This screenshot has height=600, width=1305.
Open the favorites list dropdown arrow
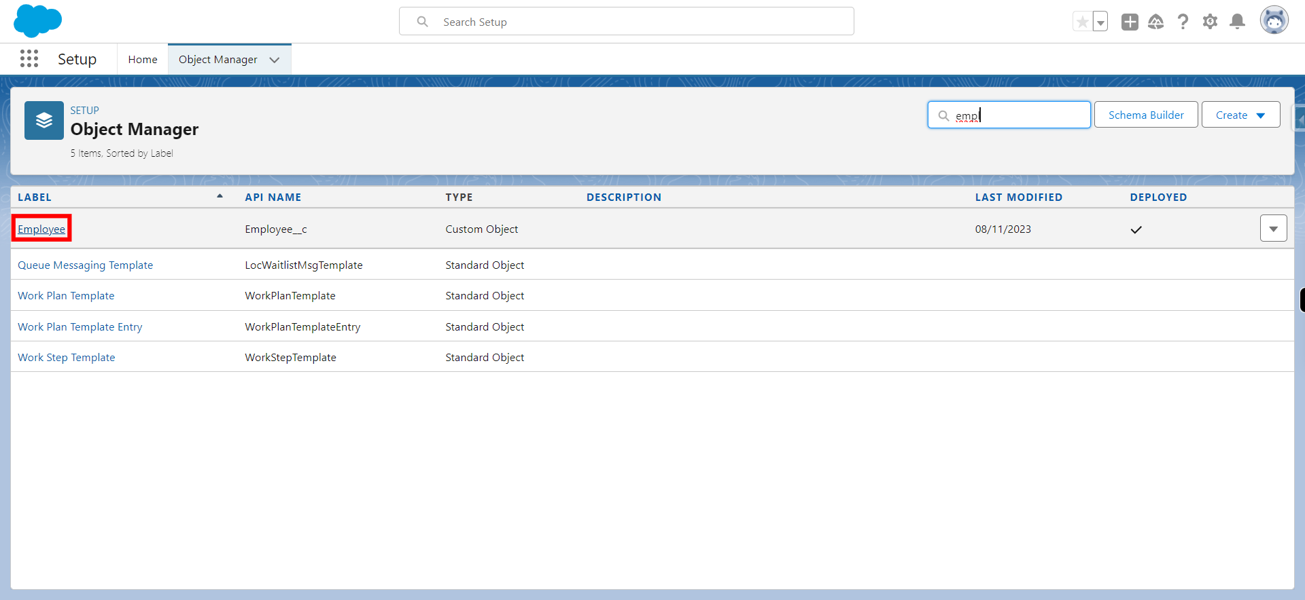coord(1100,22)
